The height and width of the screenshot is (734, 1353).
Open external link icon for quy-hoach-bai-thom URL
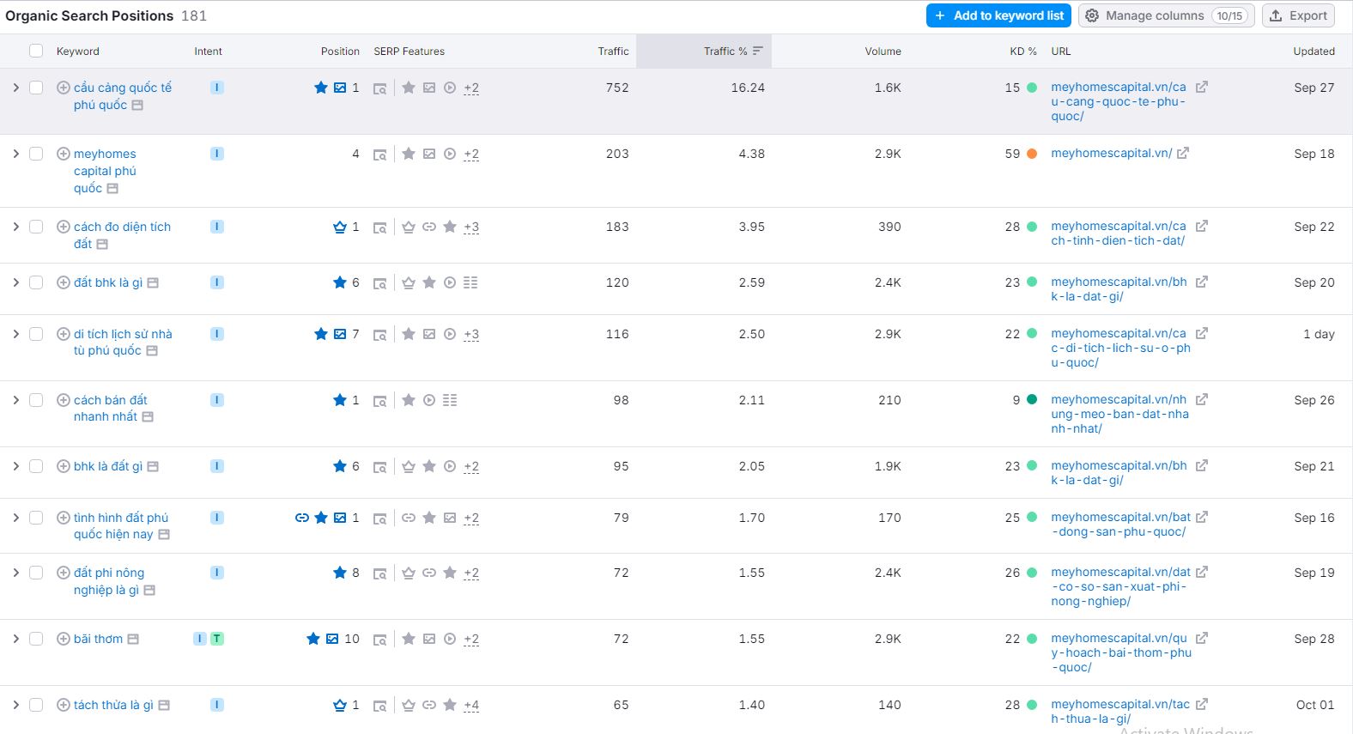click(1202, 638)
